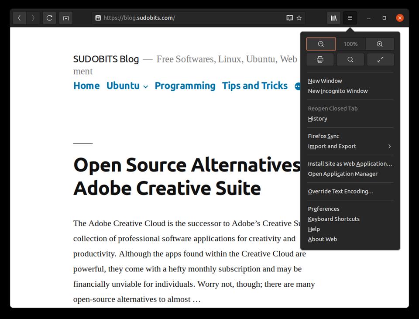Select New Incognito Window menu item

point(338,91)
